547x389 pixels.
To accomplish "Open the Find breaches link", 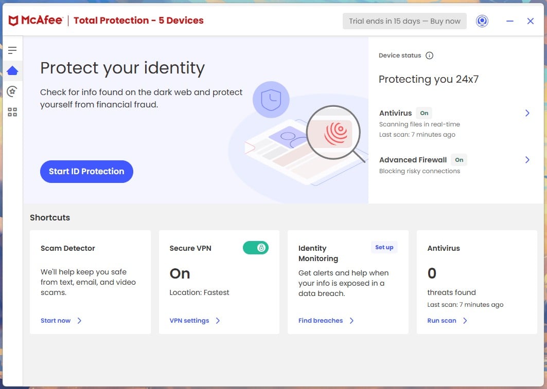I will point(321,321).
